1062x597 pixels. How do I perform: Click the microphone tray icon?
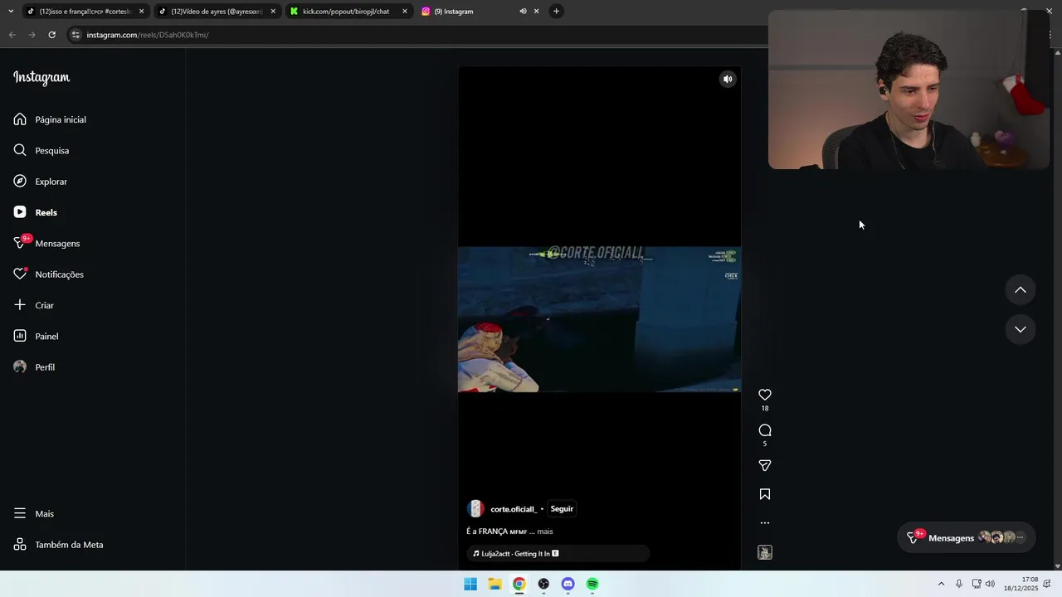click(x=959, y=585)
